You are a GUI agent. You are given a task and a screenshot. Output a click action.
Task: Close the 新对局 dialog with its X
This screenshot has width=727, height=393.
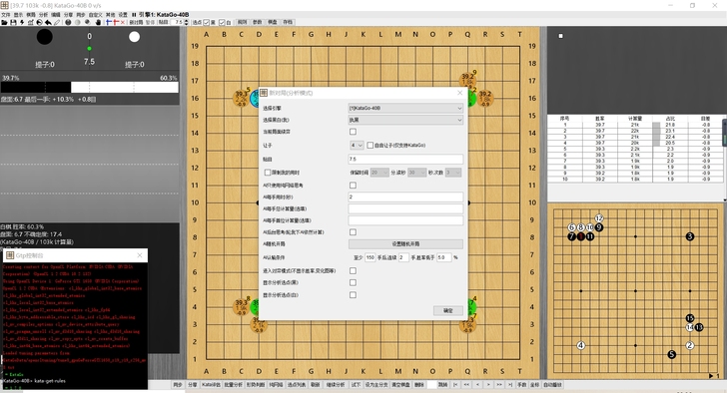coord(459,93)
